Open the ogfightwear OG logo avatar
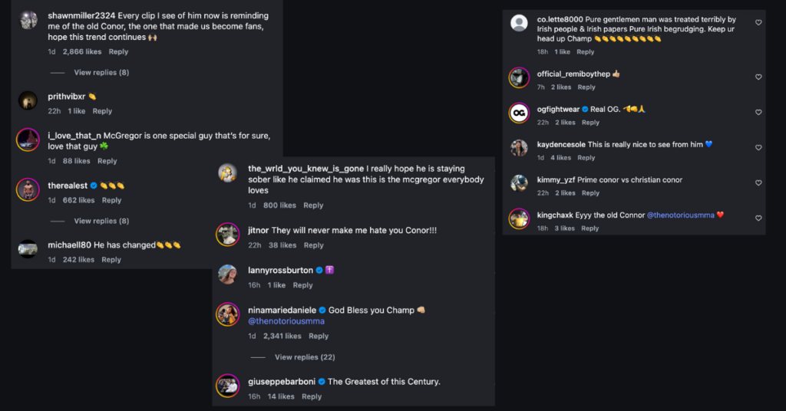The image size is (786, 411). [x=520, y=113]
